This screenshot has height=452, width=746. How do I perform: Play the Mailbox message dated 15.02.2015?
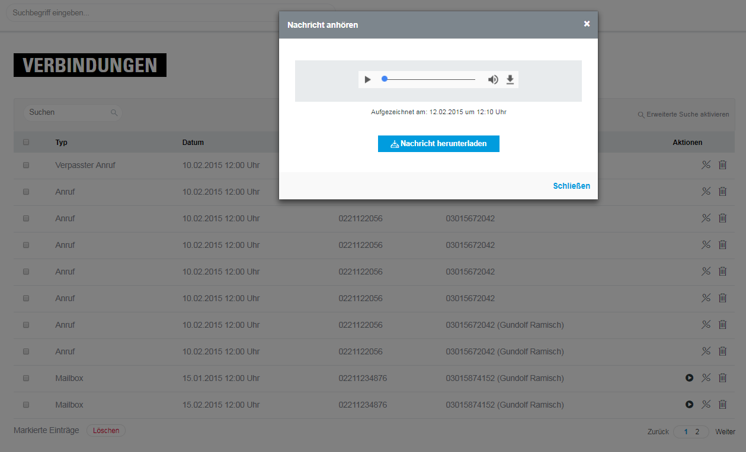pyautogui.click(x=689, y=405)
